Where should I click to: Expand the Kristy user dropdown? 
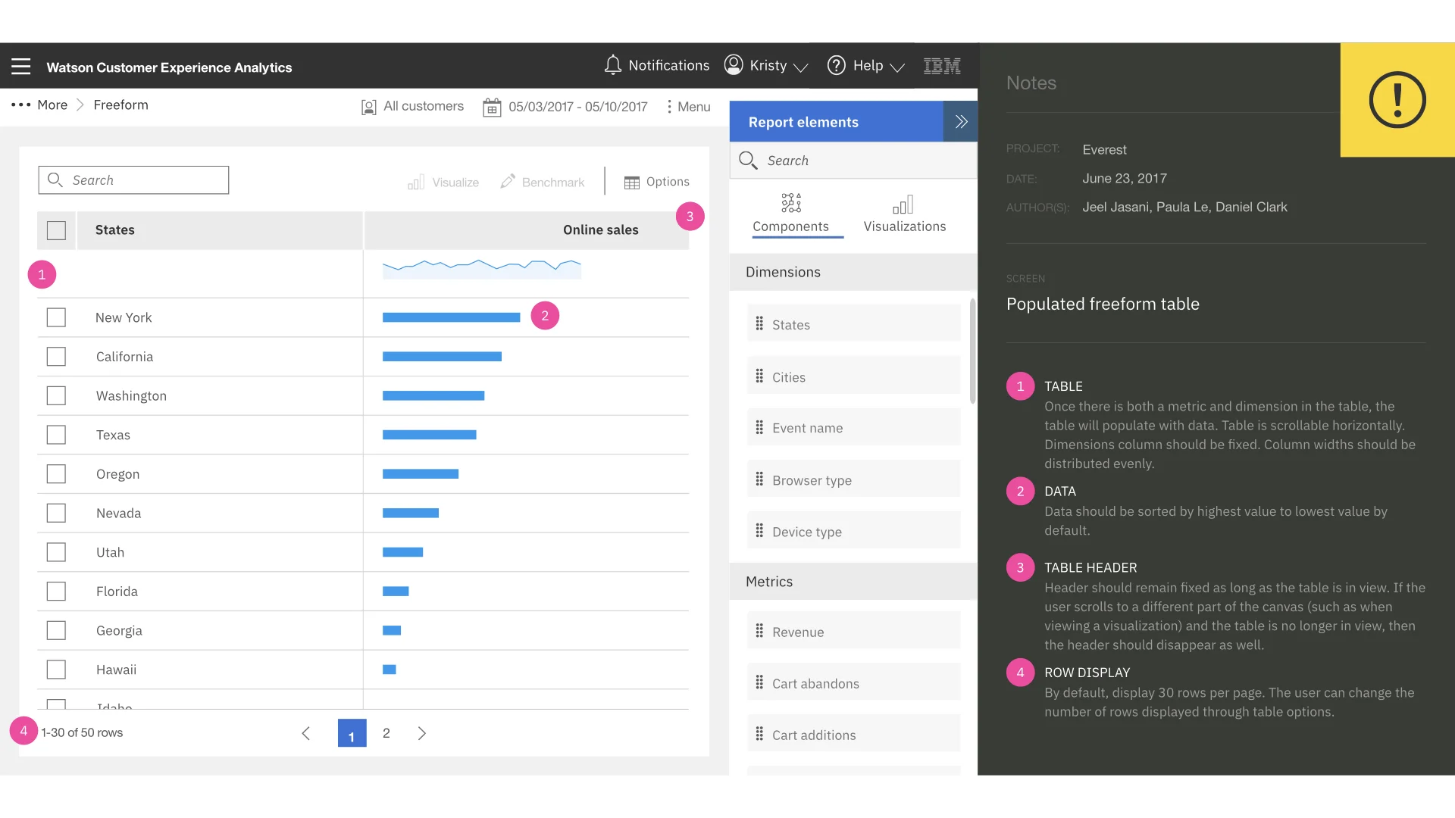767,66
